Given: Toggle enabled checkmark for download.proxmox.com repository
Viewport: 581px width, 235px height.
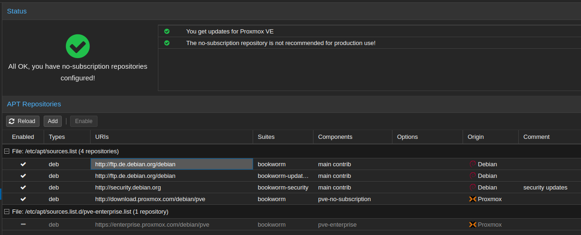Looking at the screenshot, I should pos(23,199).
